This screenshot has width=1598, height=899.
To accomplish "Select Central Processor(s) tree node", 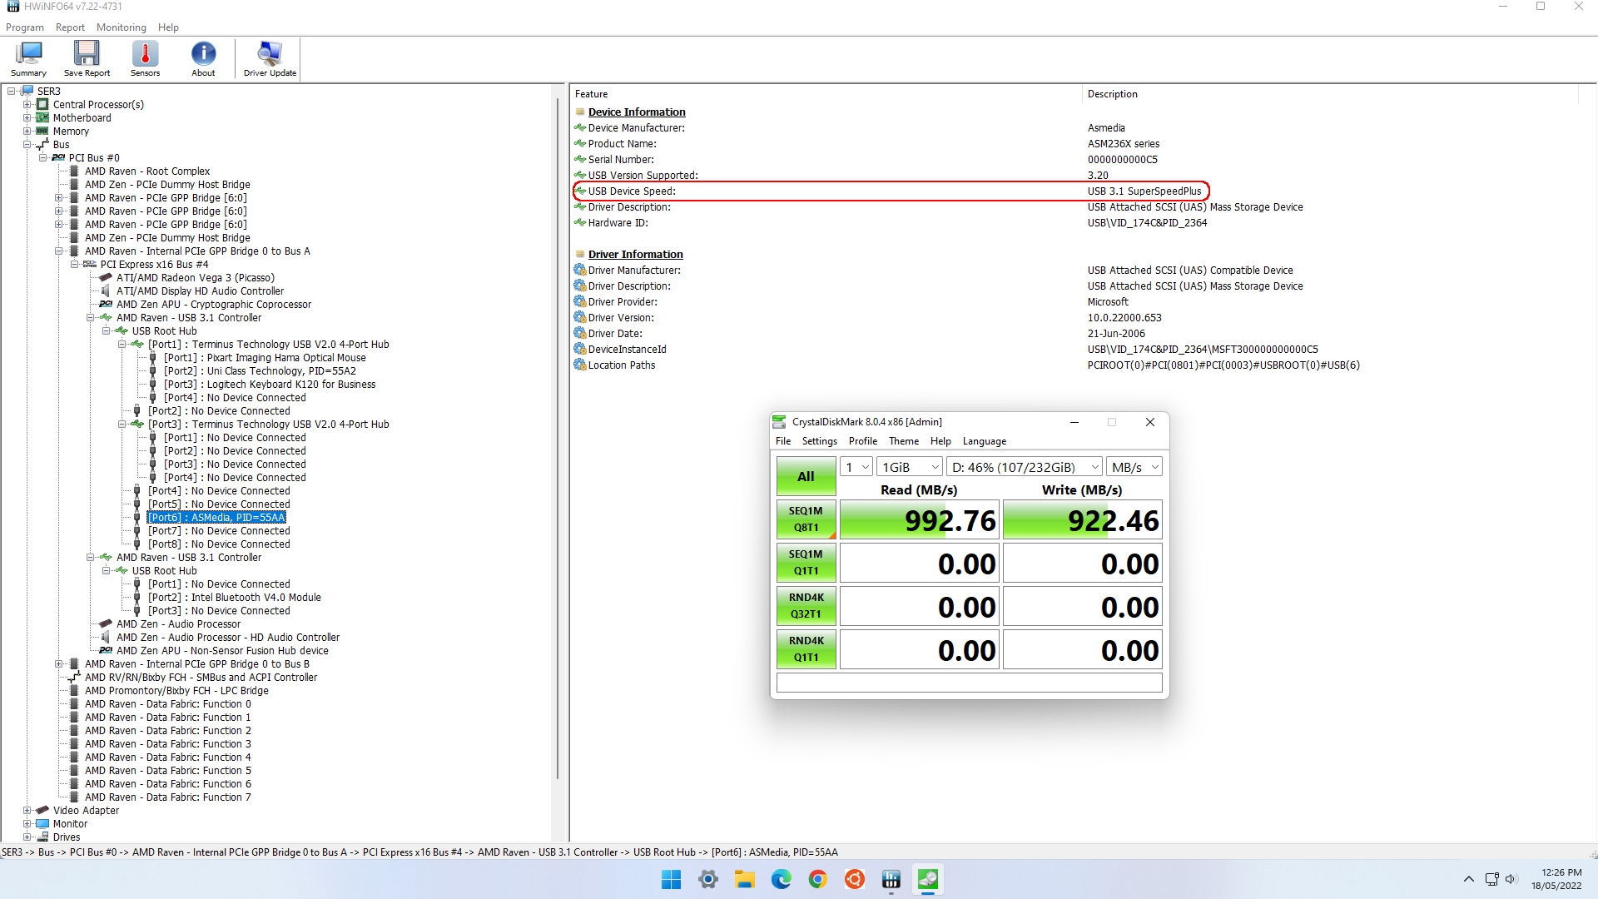I will click(x=98, y=105).
